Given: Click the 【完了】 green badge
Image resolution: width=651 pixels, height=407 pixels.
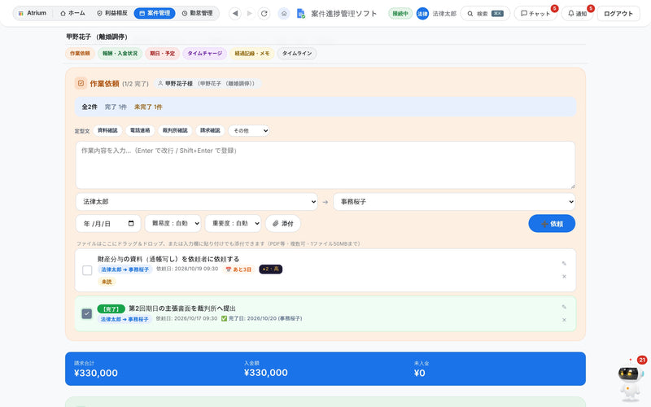Looking at the screenshot, I should 111,309.
